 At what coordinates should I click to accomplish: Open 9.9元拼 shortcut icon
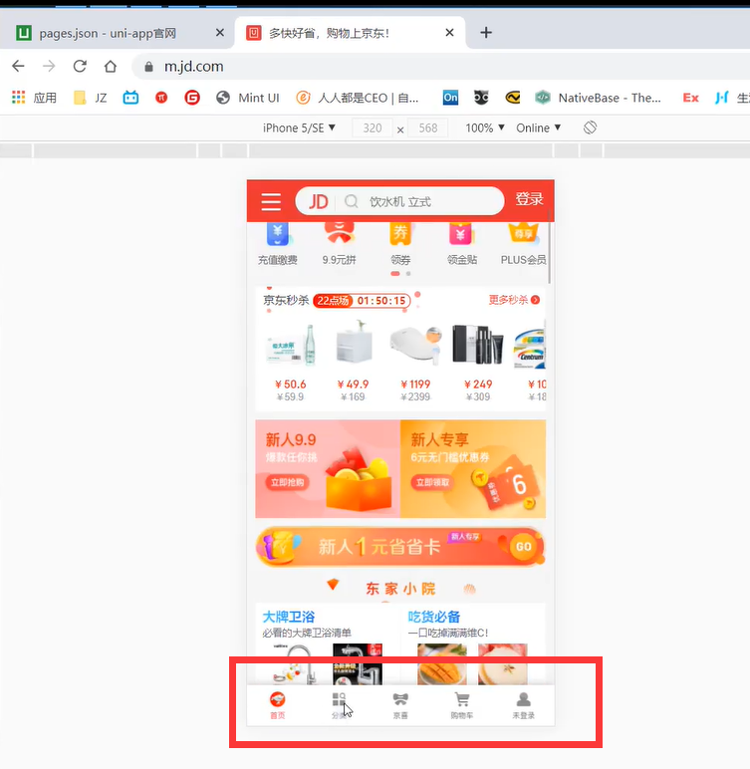point(339,233)
